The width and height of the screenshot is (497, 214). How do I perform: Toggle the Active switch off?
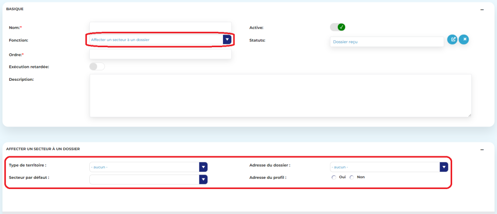click(338, 27)
